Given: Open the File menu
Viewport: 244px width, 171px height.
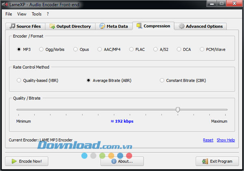Looking at the screenshot, I should [x=9, y=14].
